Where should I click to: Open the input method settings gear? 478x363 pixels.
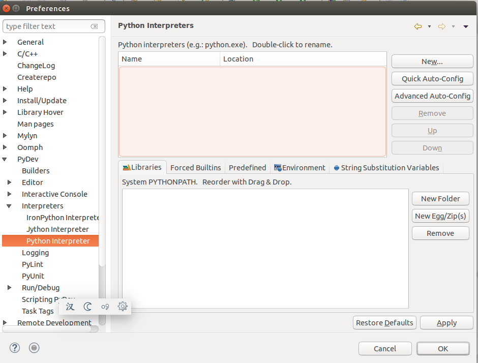(123, 306)
